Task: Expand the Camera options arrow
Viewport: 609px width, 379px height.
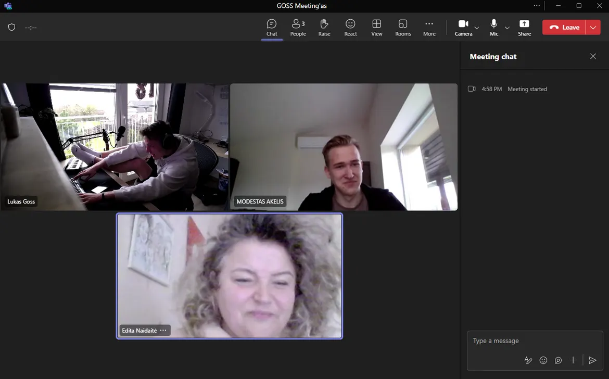Action: tap(477, 28)
